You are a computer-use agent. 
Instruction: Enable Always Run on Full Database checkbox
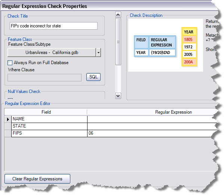click(10, 63)
